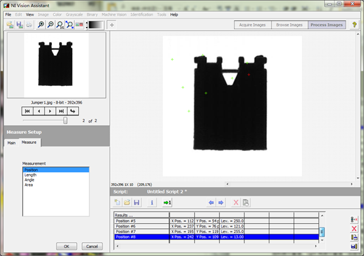364x256 pixels.
Task: Open the Machine Vision menu
Action: pos(114,14)
